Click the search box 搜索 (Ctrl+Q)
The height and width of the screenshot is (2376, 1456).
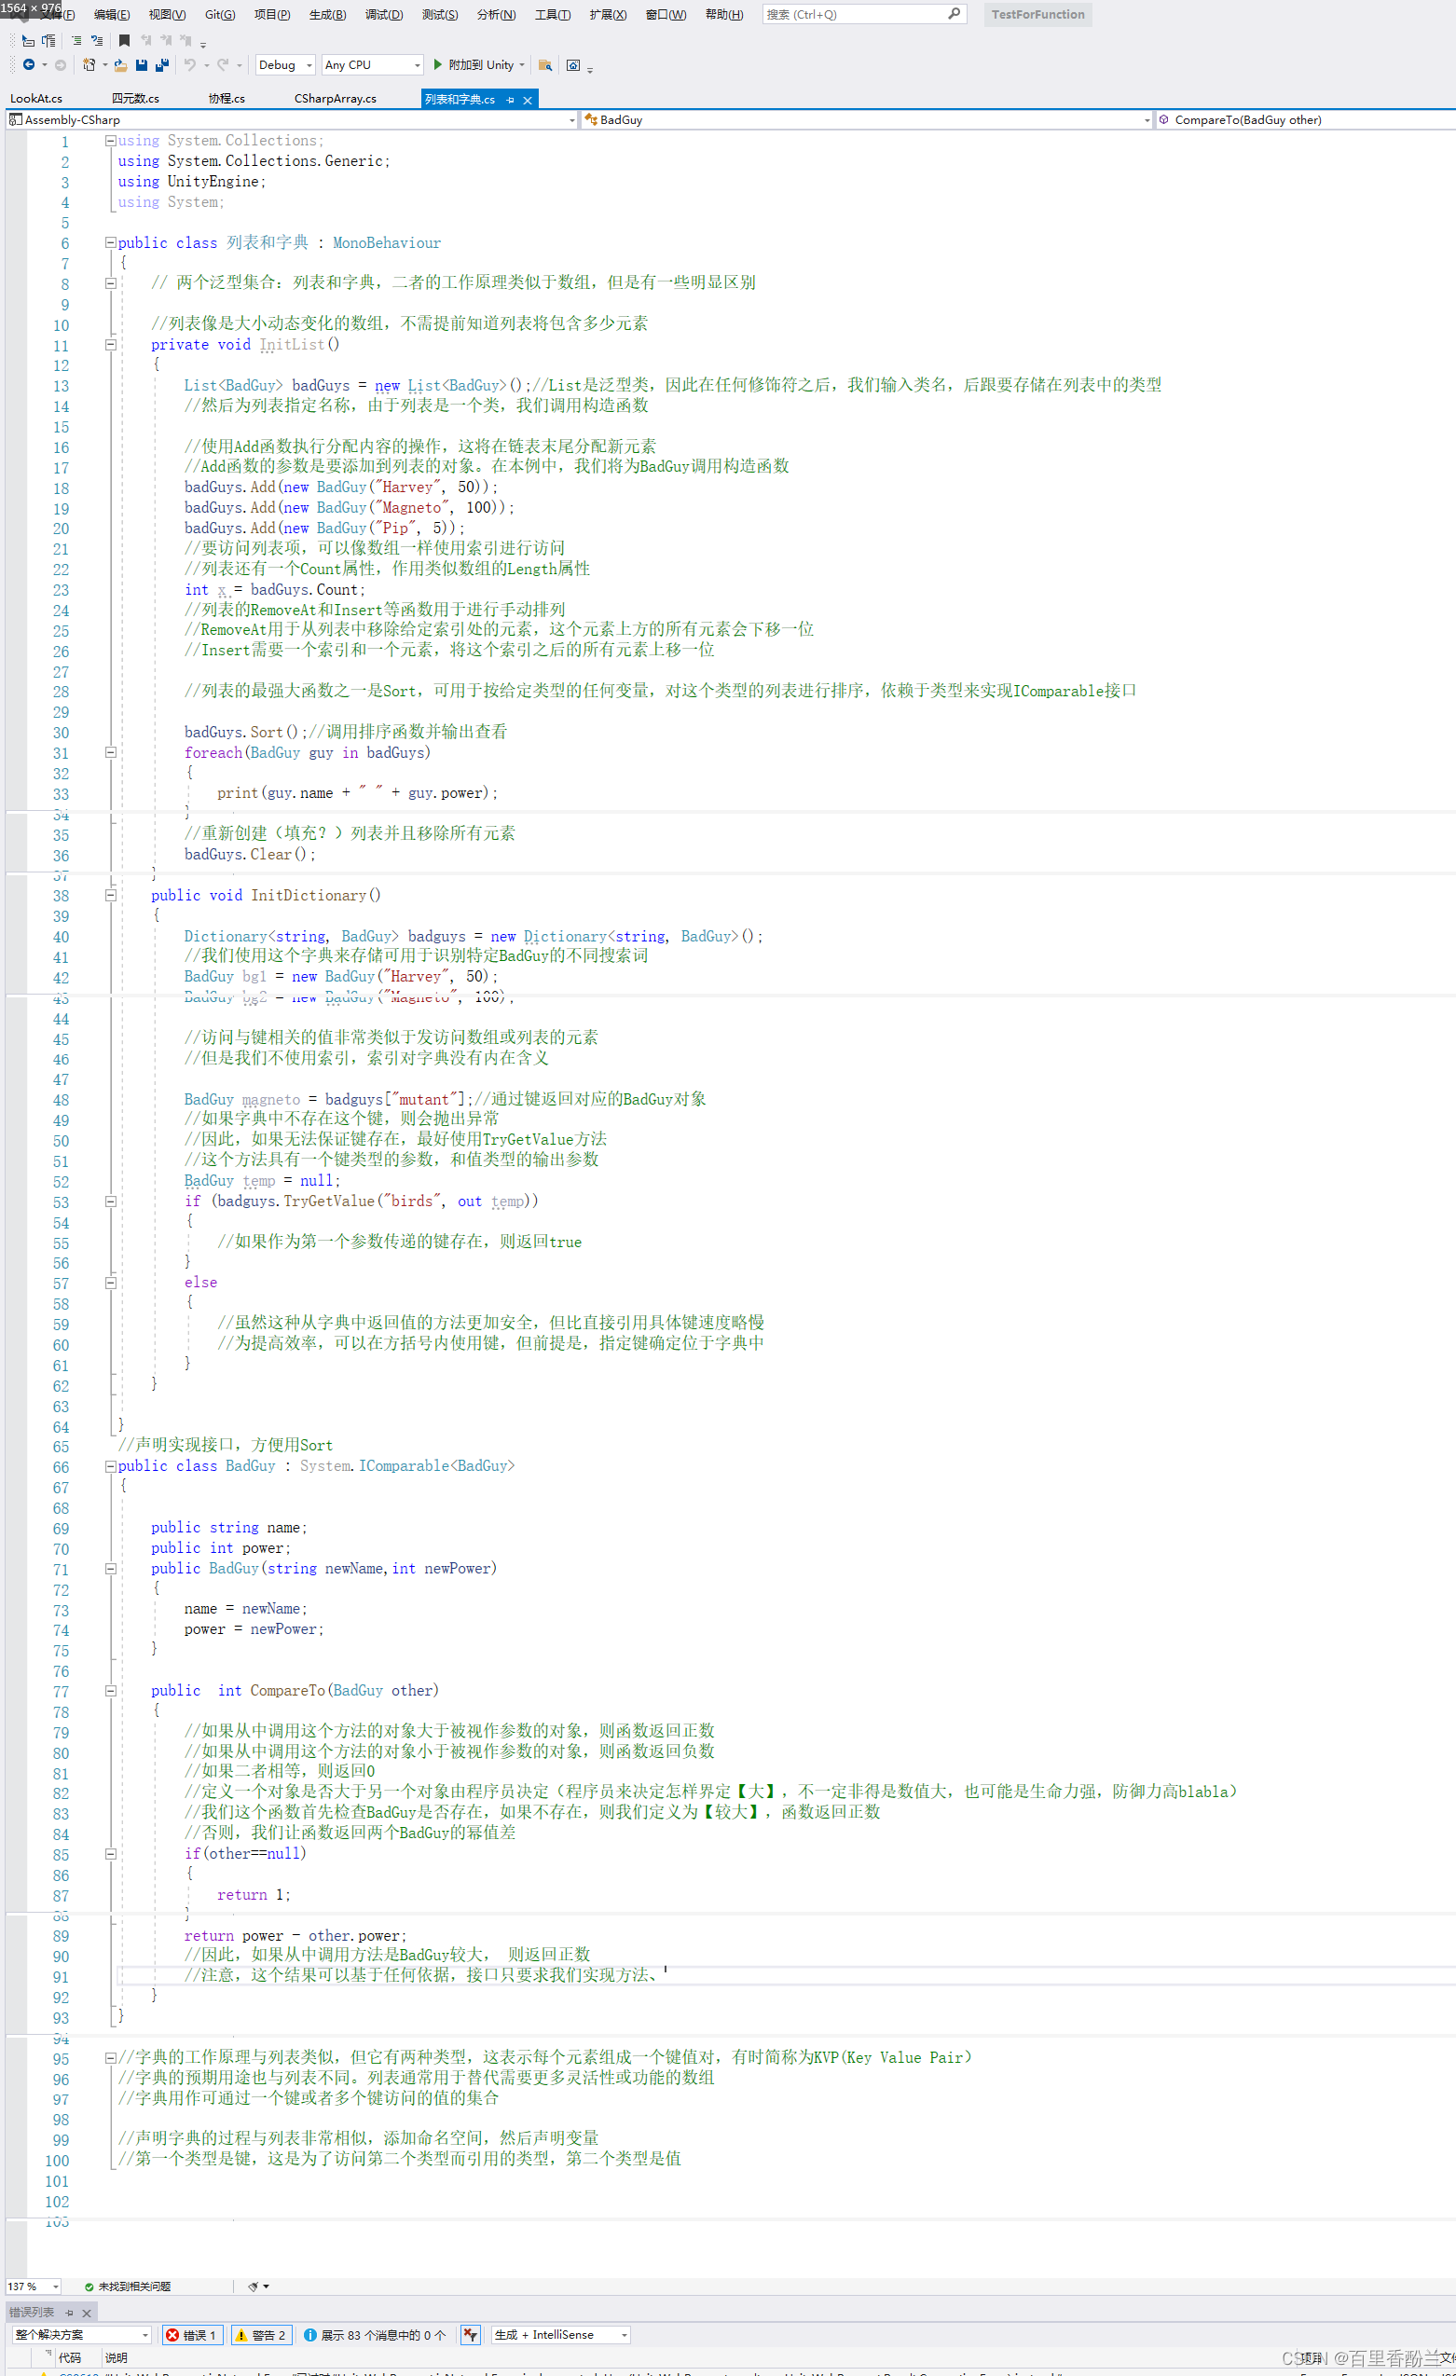click(865, 15)
